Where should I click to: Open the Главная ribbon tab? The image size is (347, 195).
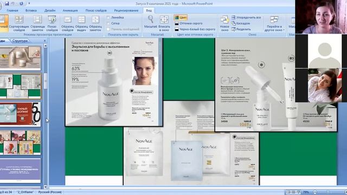click(12, 10)
